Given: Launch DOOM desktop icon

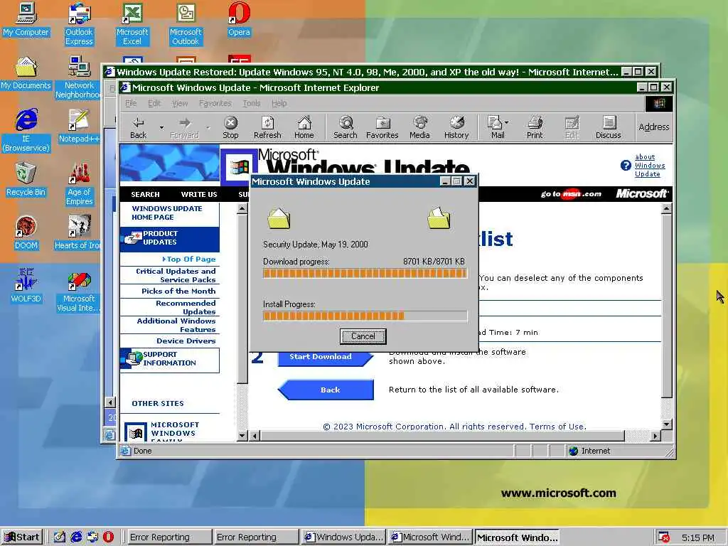Looking at the screenshot, I should click(26, 232).
